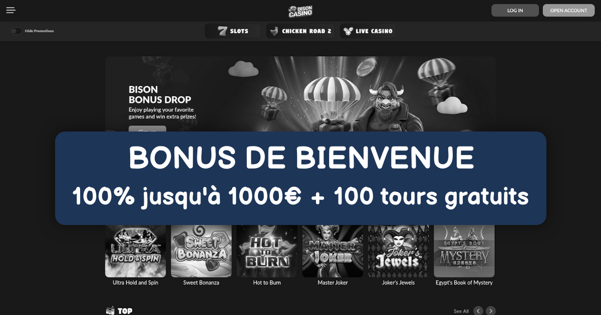Open the Live Casino tab
This screenshot has height=315, width=601.
(x=368, y=31)
